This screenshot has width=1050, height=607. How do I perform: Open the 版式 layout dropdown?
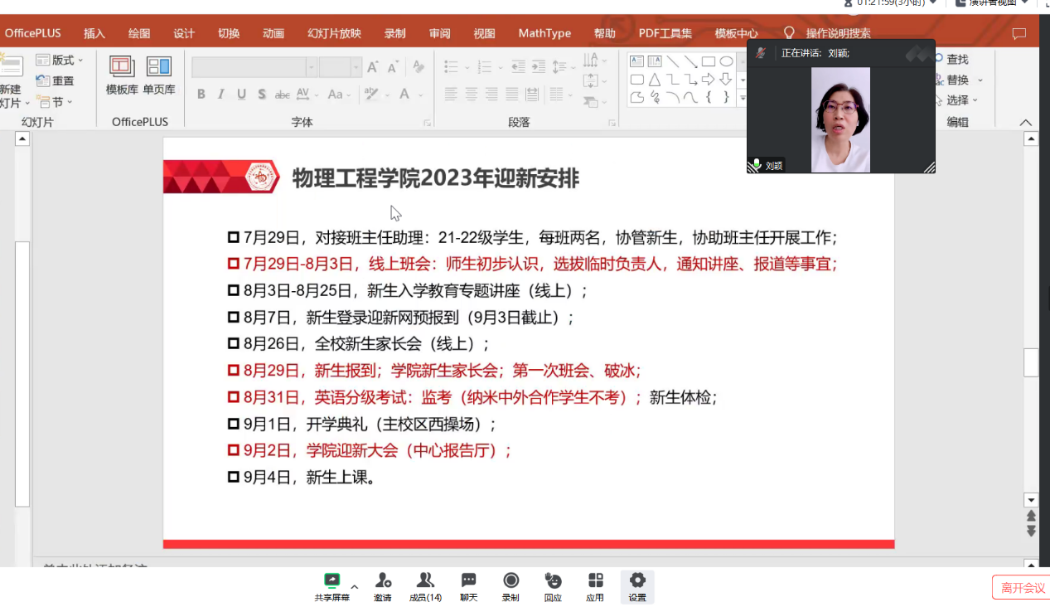tap(60, 61)
